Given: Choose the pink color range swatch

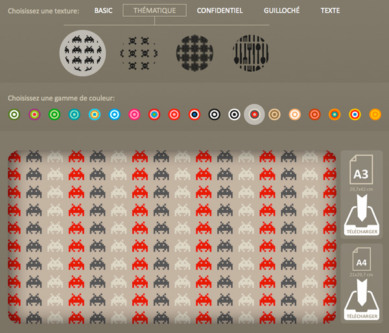Looking at the screenshot, I should (134, 114).
